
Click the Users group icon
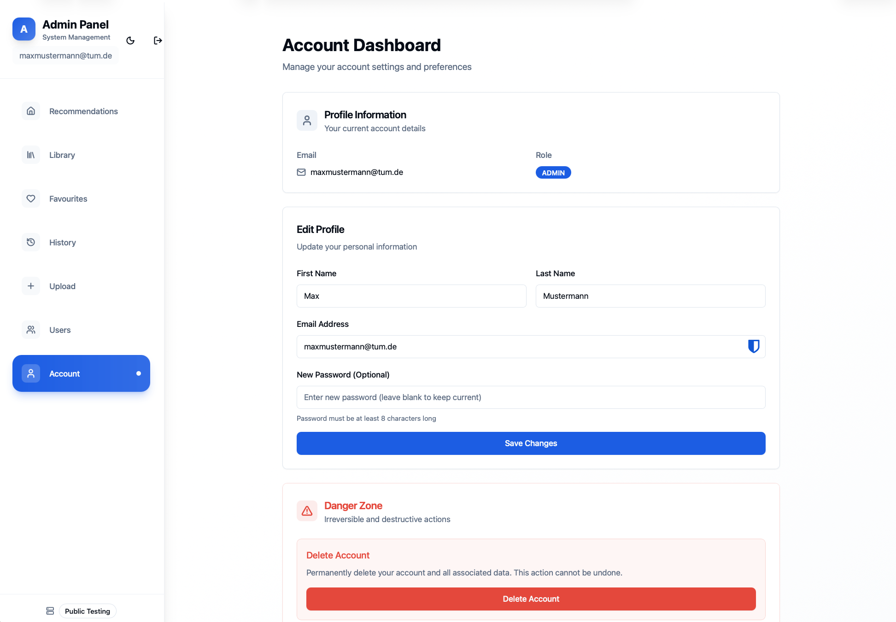(31, 330)
